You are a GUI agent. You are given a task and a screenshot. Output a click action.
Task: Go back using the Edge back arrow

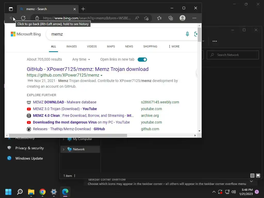11,18
